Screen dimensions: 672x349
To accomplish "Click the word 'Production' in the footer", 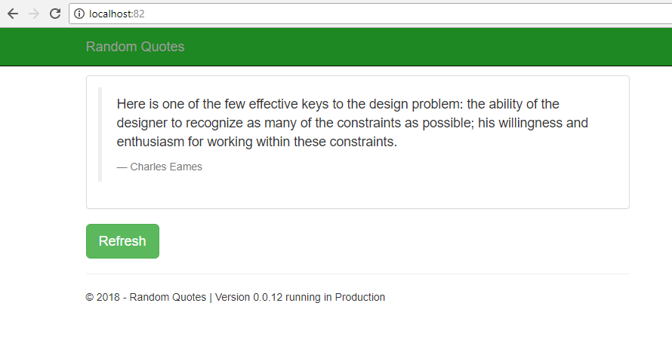I will [360, 297].
